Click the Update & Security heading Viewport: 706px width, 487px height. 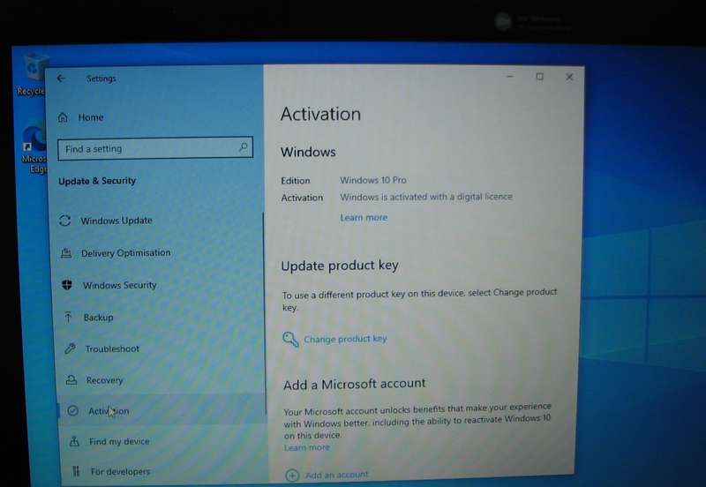point(97,181)
